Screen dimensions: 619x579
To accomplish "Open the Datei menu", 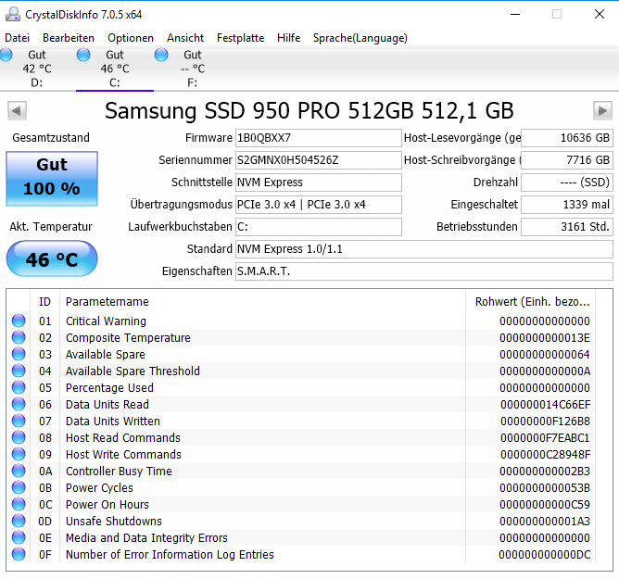I will tap(17, 38).
